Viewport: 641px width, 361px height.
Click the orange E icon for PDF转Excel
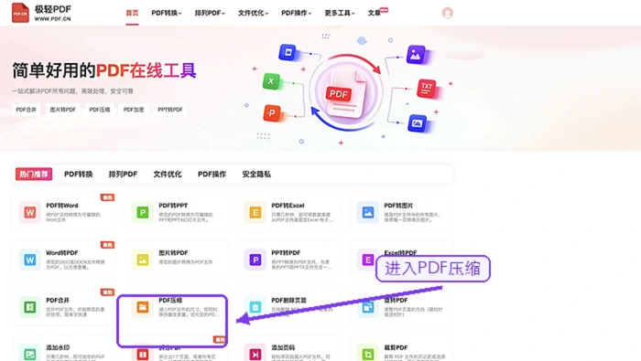[255, 212]
